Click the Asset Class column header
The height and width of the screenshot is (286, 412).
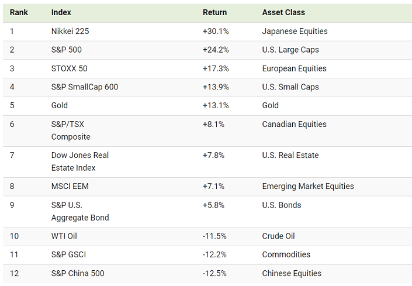tap(283, 12)
